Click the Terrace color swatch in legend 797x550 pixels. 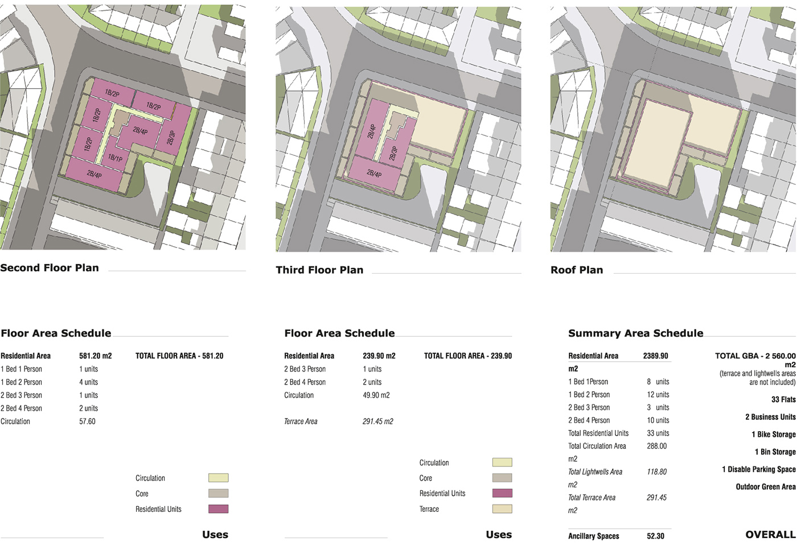pyautogui.click(x=502, y=509)
